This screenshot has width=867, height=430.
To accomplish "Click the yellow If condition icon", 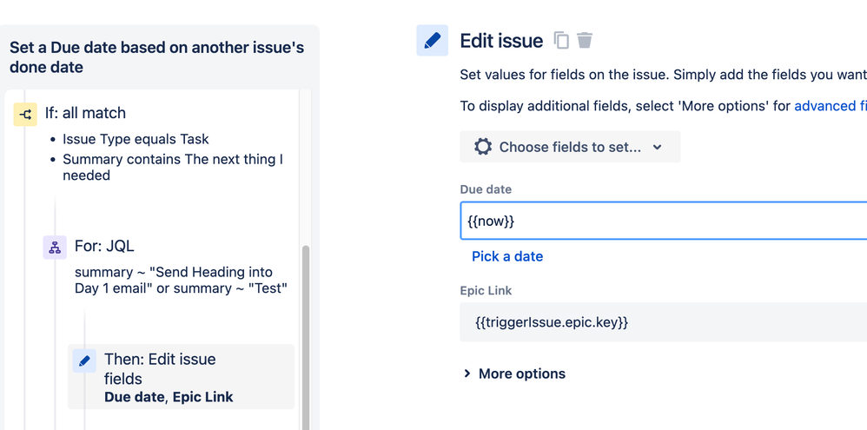I will click(x=25, y=114).
